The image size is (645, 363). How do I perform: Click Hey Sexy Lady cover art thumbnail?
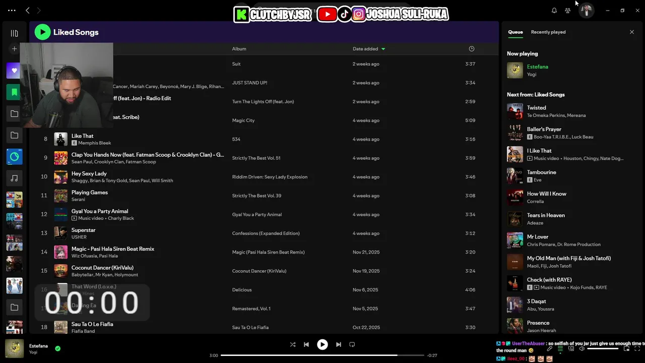[x=60, y=177]
